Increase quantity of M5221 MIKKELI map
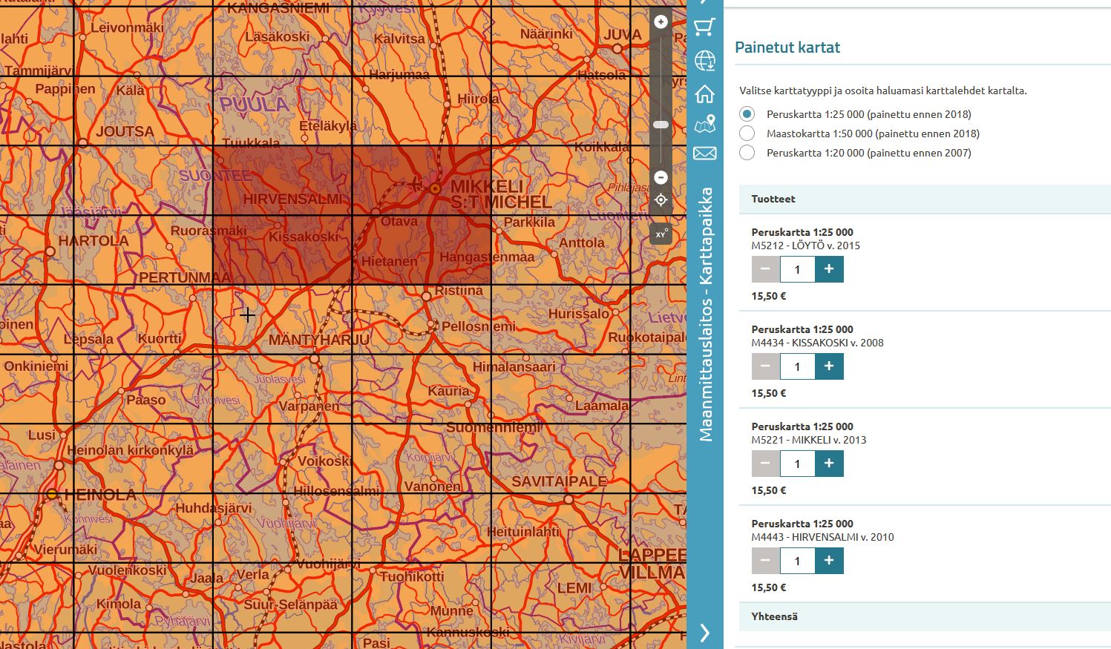The image size is (1111, 649). pos(829,464)
